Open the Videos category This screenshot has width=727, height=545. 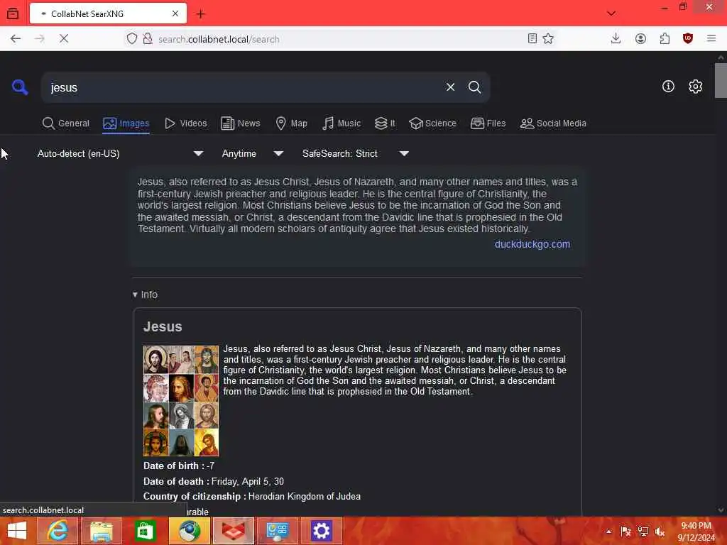coord(186,123)
